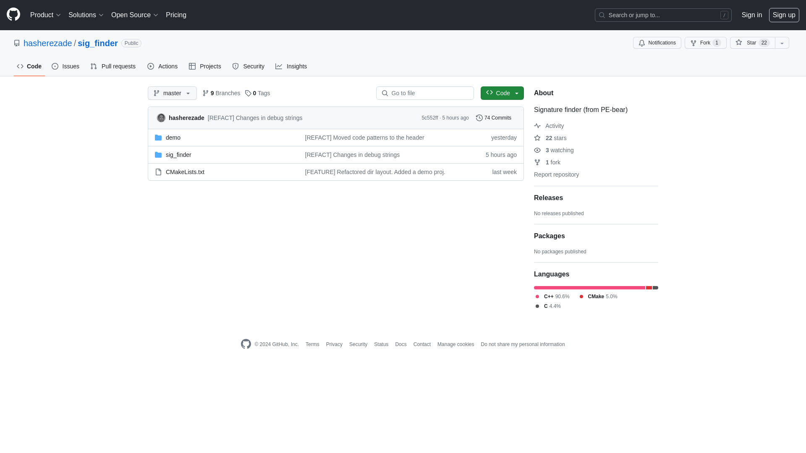Open the Projects tab
806x453 pixels.
pyautogui.click(x=205, y=66)
